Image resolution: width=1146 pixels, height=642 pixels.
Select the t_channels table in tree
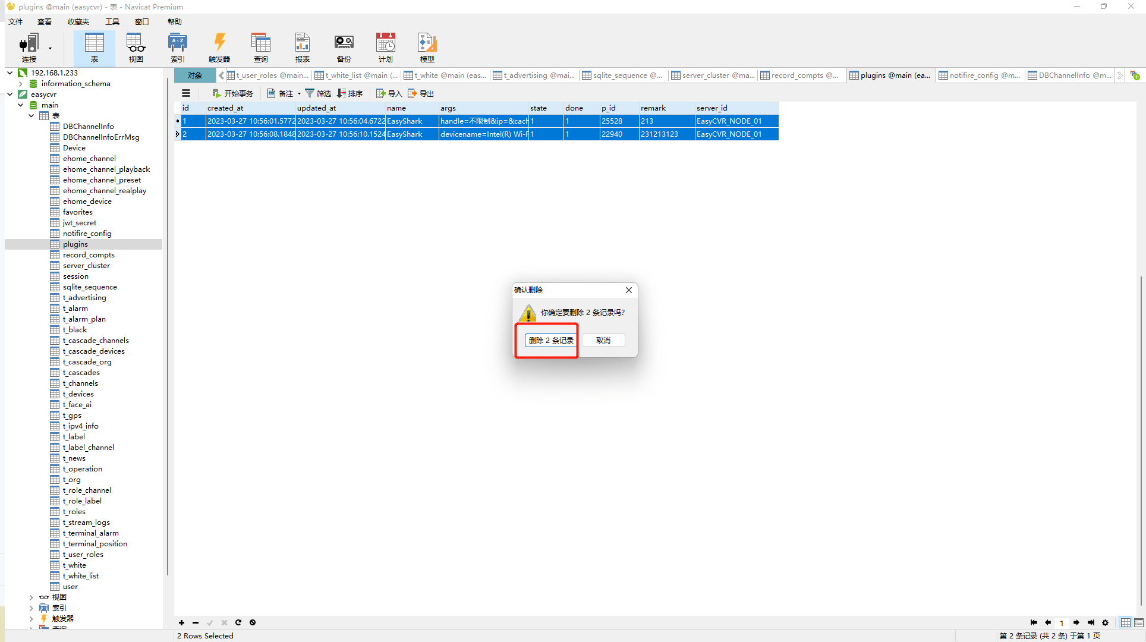80,383
